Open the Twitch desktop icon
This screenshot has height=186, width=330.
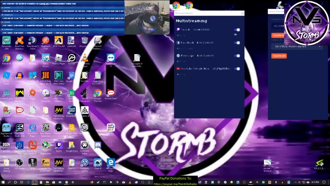(59, 147)
